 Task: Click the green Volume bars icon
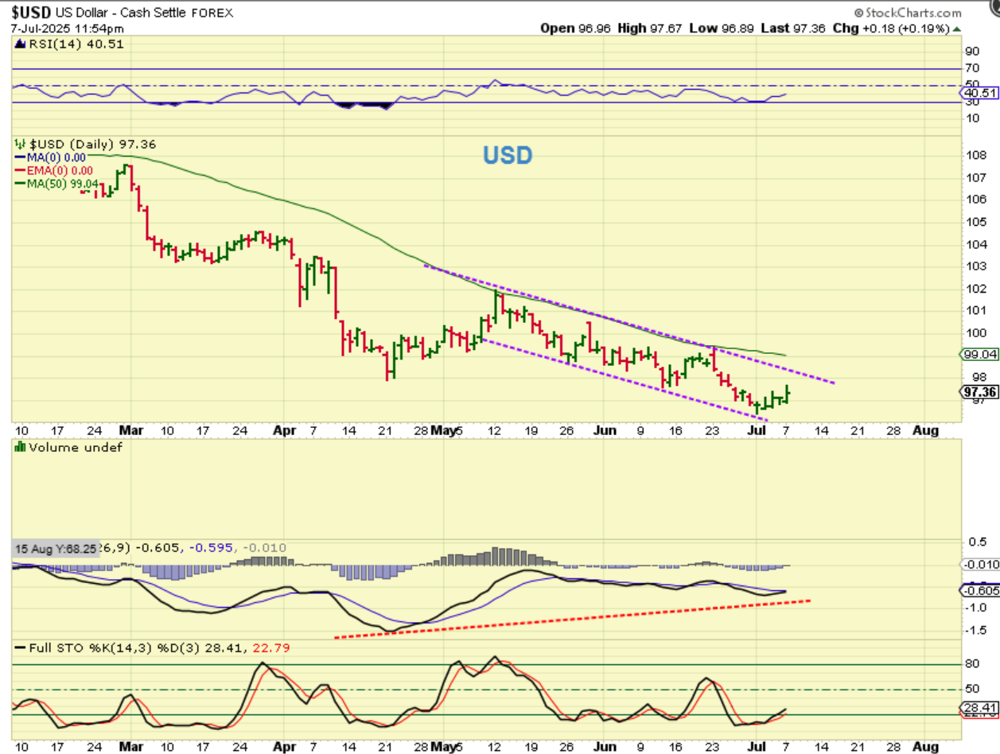point(19,448)
